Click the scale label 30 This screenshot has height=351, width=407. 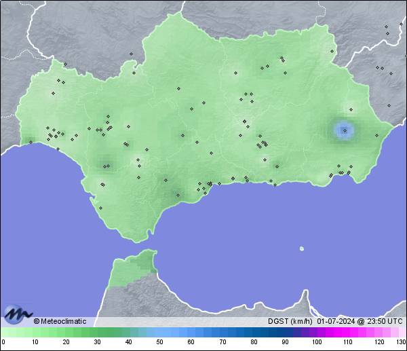point(97,341)
